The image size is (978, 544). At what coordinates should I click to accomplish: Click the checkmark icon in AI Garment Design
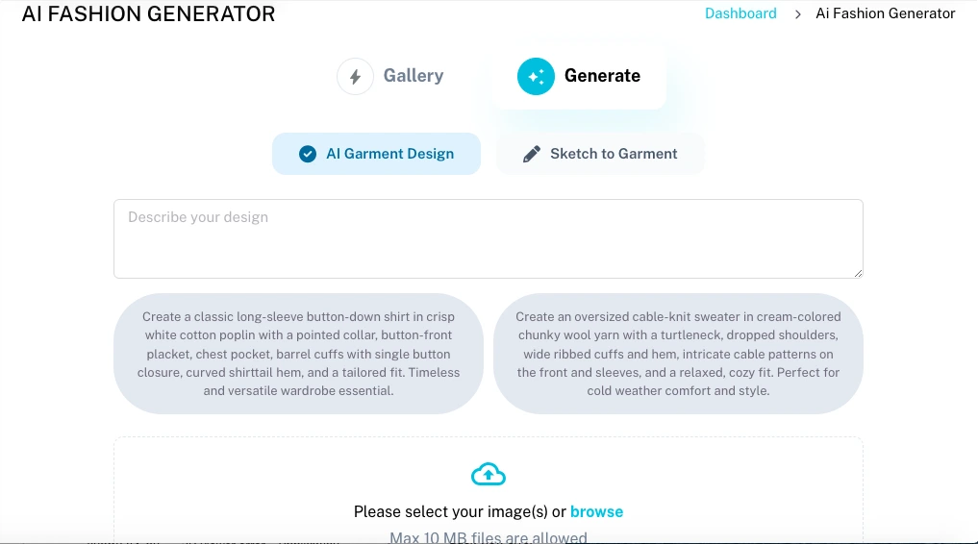pyautogui.click(x=308, y=154)
